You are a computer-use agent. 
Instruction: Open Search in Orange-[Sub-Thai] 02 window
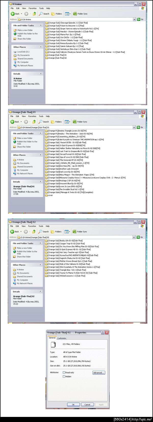44,232
